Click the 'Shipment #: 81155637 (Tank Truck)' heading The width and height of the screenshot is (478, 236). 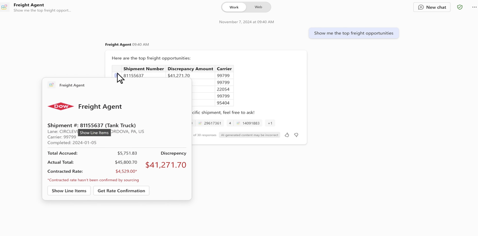pos(92,125)
